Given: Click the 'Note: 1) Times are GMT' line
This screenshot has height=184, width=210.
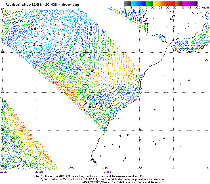Looking at the screenshot, I should pos(89,176).
